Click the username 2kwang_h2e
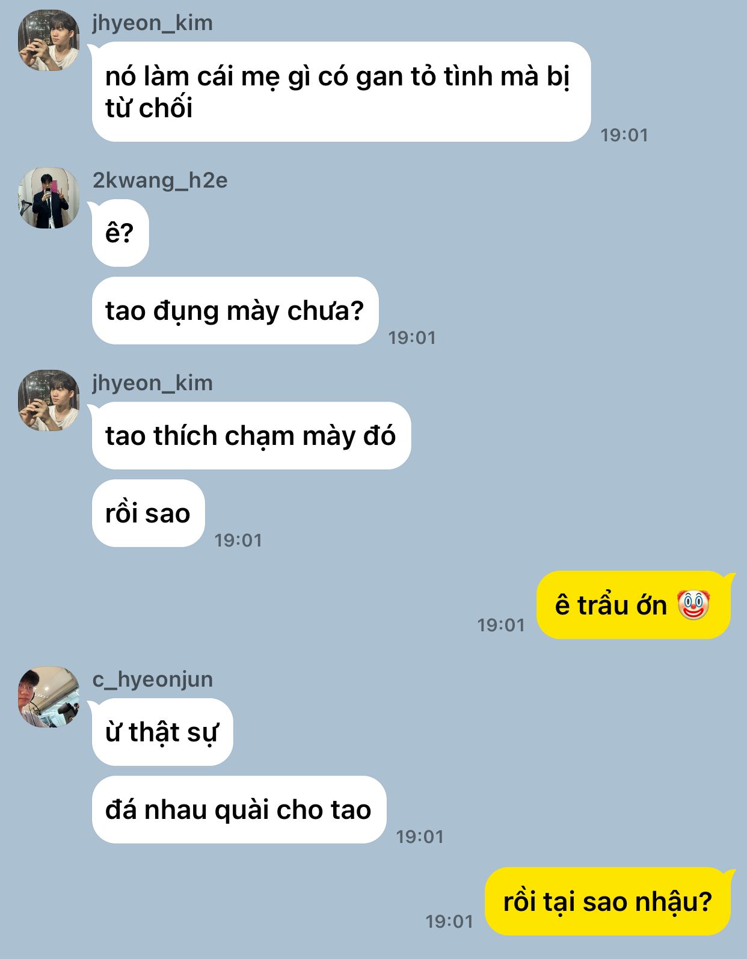Screen dimensions: 747x959 coord(160,180)
